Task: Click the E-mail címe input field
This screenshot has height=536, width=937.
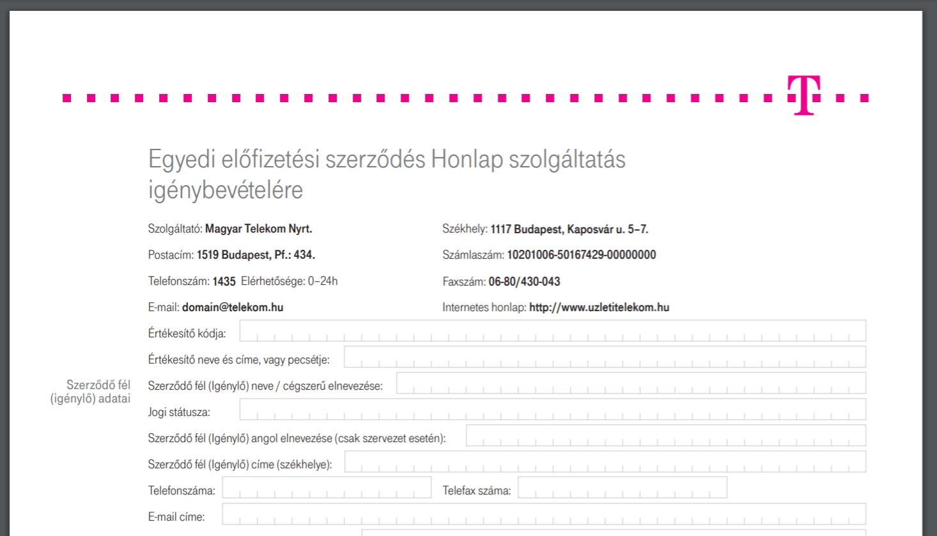Action: pyautogui.click(x=544, y=514)
